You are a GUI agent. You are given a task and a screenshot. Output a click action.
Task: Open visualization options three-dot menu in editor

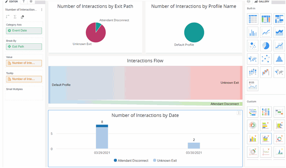(x=42, y=9)
